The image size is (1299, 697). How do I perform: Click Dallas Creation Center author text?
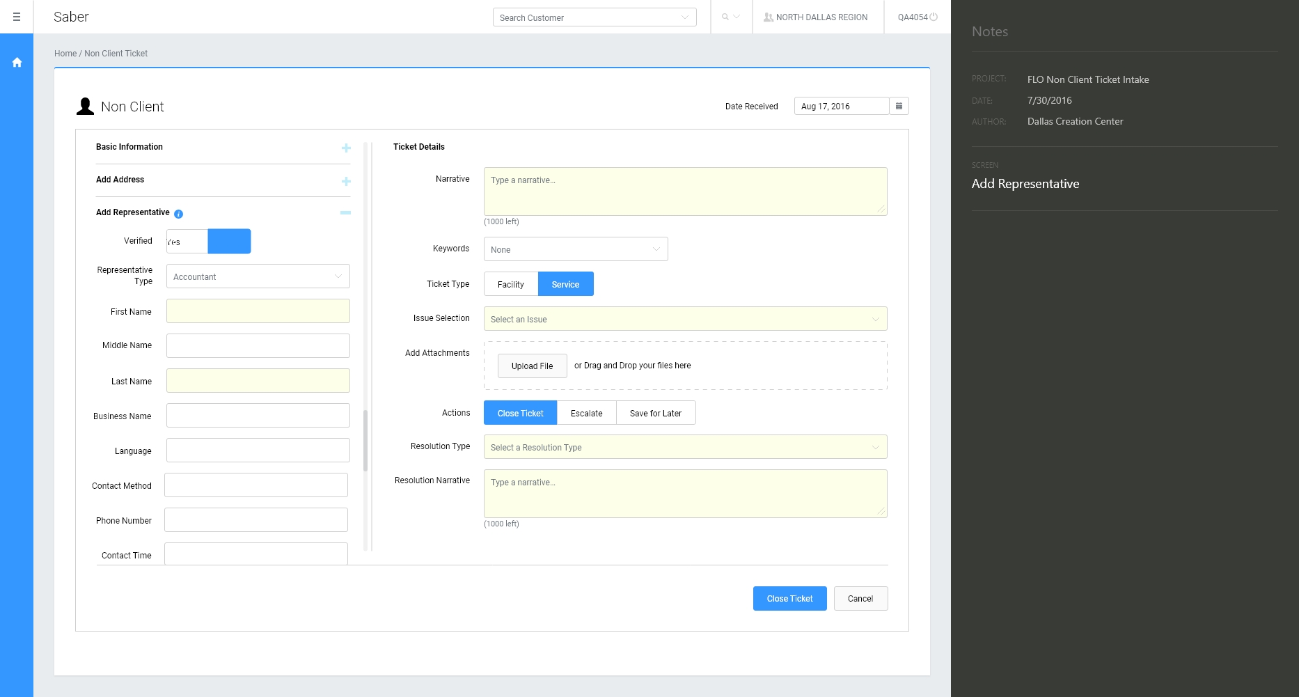(x=1076, y=121)
